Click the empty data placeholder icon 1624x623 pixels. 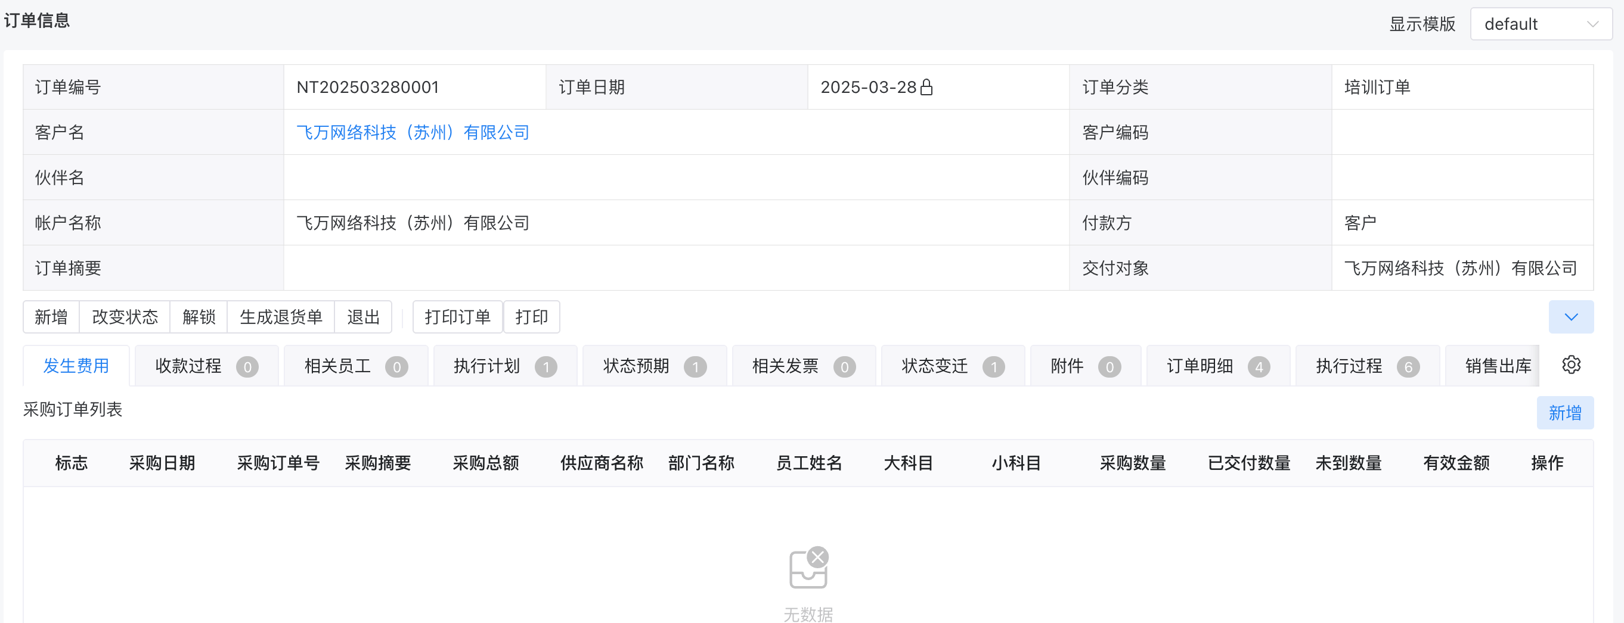point(808,567)
